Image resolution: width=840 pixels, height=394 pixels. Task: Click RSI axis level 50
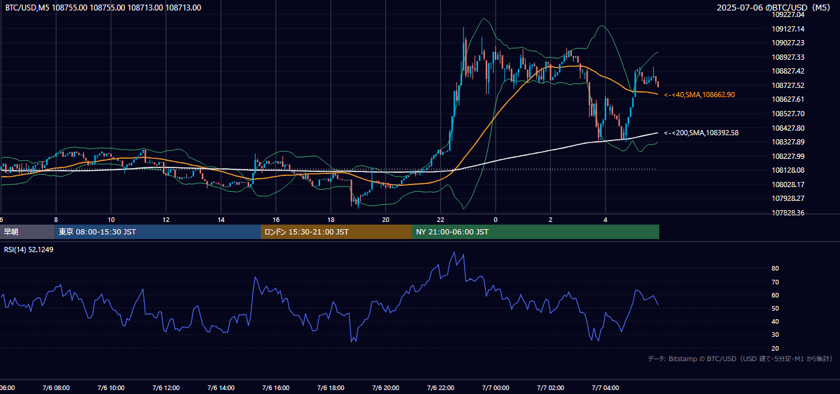(x=776, y=308)
